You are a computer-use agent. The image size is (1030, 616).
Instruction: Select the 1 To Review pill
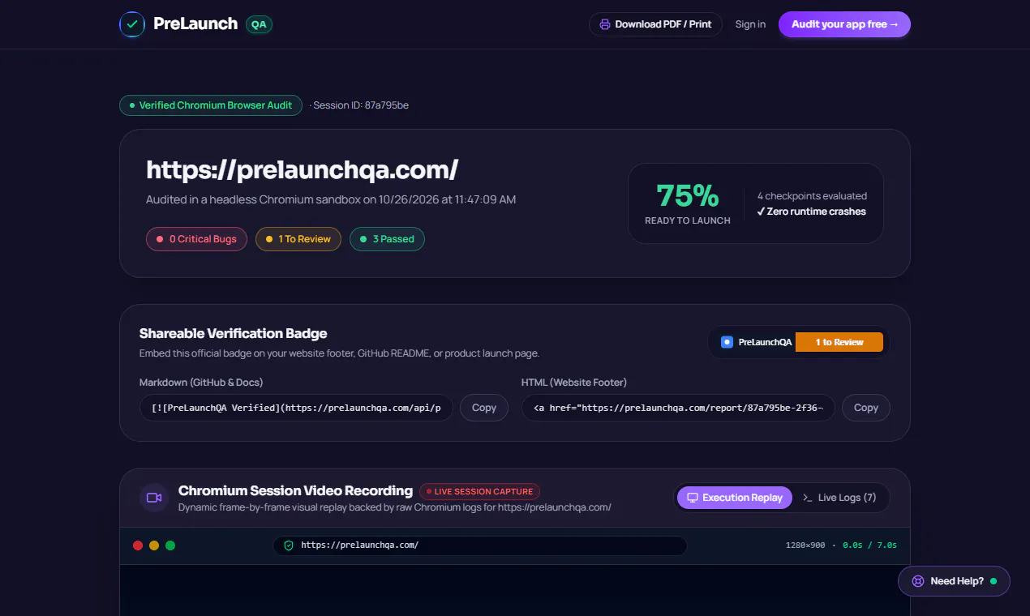[x=298, y=239]
